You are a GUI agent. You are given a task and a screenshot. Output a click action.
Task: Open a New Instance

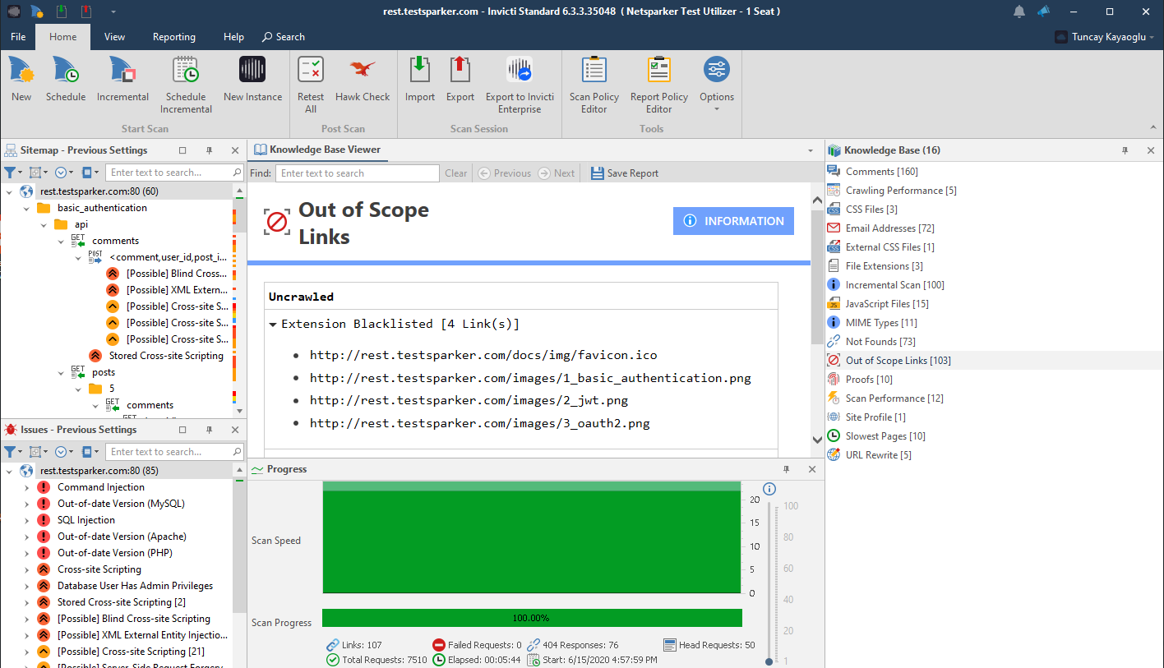click(x=252, y=80)
